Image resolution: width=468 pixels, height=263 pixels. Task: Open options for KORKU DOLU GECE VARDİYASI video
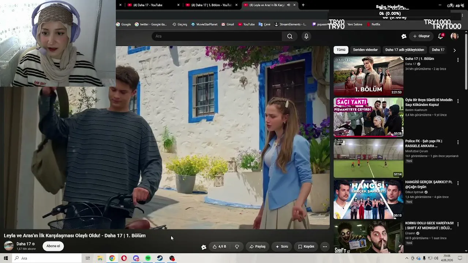pyautogui.click(x=458, y=224)
